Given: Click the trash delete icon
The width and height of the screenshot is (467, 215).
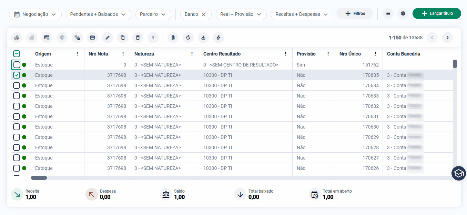Looking at the screenshot, I should [138, 38].
